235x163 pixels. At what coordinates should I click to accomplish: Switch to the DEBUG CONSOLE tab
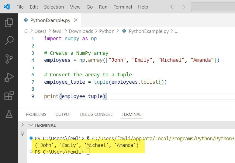pyautogui.click(x=96, y=114)
